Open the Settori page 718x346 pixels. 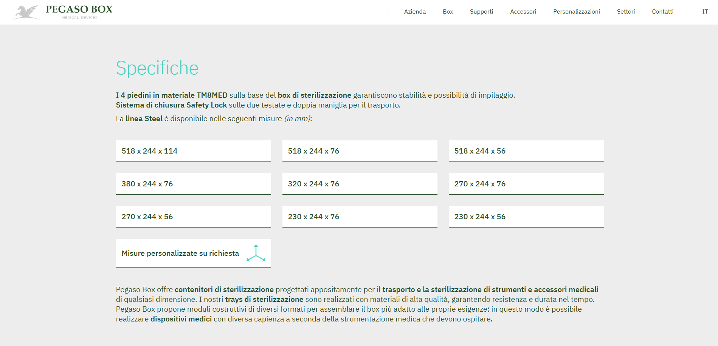pos(626,12)
